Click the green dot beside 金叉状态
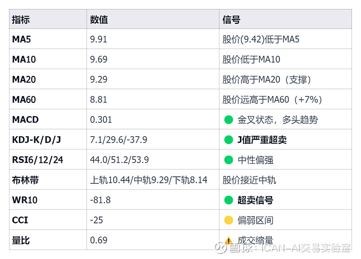The height and width of the screenshot is (259, 361). [x=229, y=120]
